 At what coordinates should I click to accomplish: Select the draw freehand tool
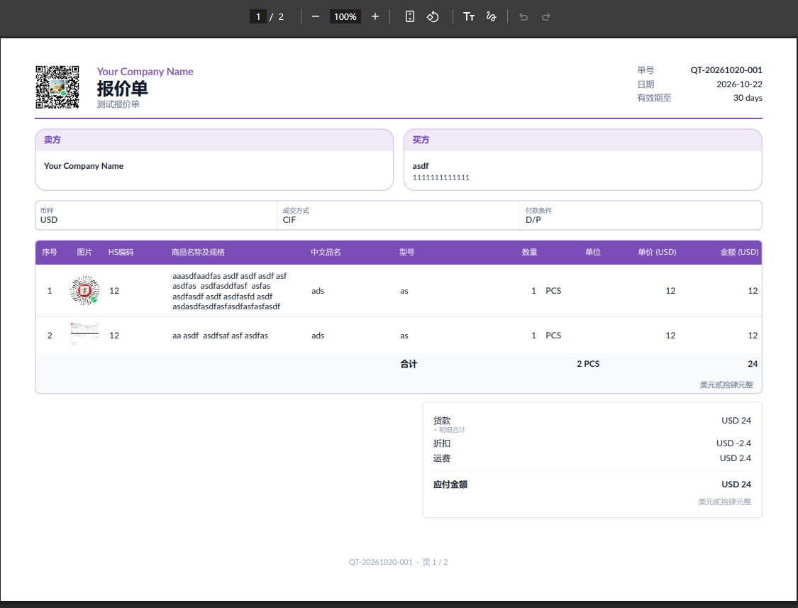coord(491,17)
